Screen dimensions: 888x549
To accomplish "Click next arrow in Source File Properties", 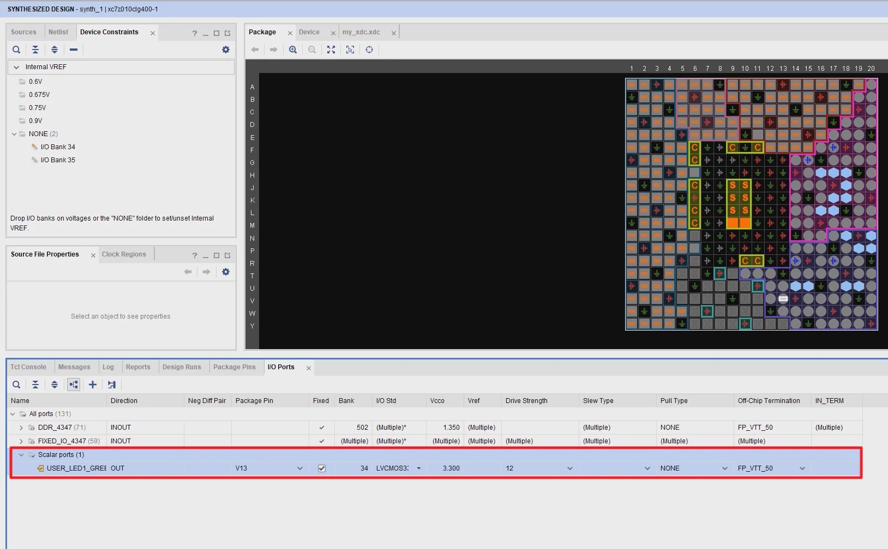I will [207, 272].
